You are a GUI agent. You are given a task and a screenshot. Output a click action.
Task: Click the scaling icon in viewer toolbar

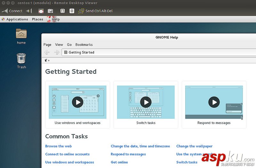tap(62, 11)
